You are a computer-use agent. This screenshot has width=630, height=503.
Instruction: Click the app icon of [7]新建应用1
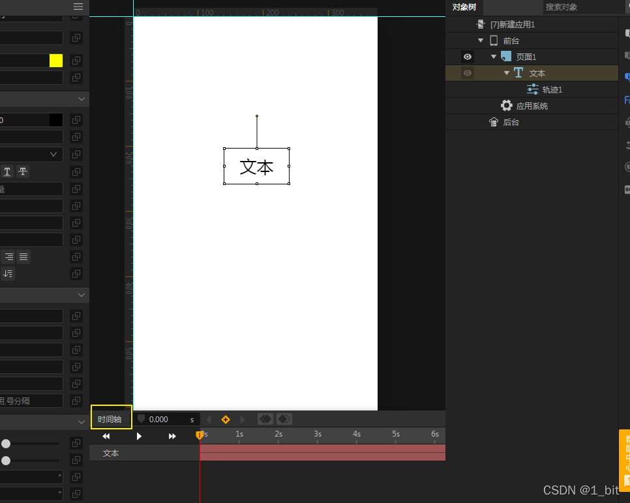481,24
